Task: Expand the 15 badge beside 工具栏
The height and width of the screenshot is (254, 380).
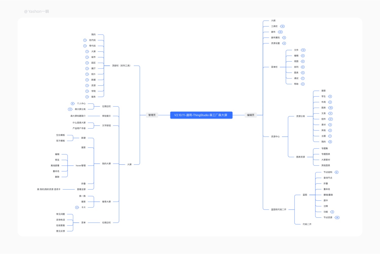Action: pos(282,26)
